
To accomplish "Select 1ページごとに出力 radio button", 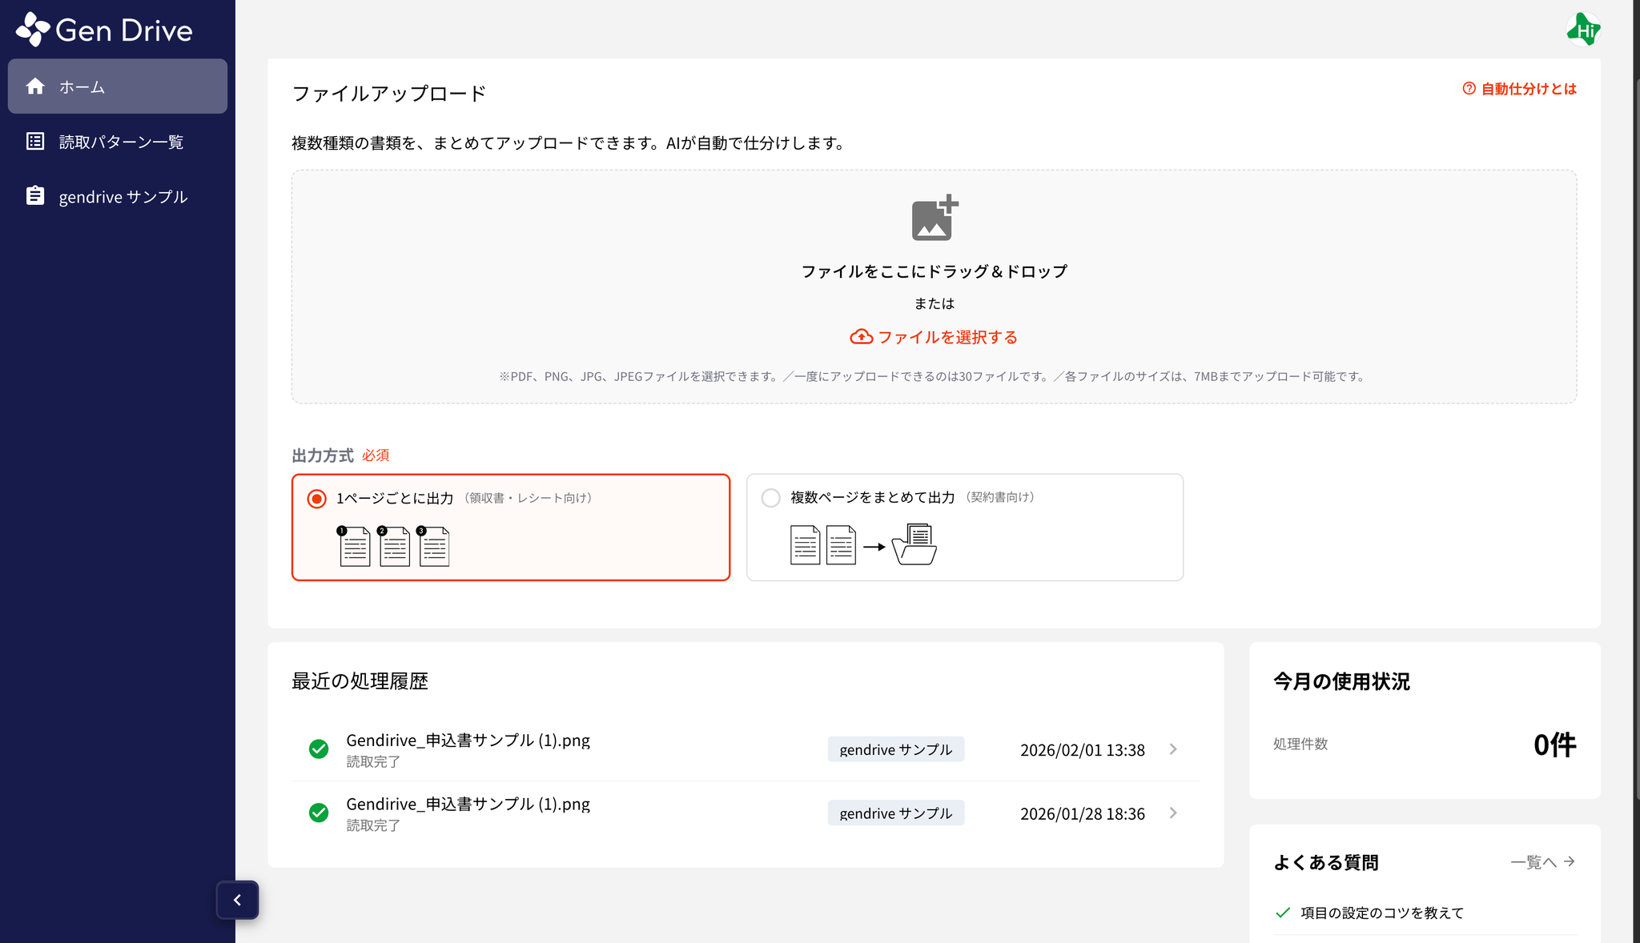I will (317, 499).
